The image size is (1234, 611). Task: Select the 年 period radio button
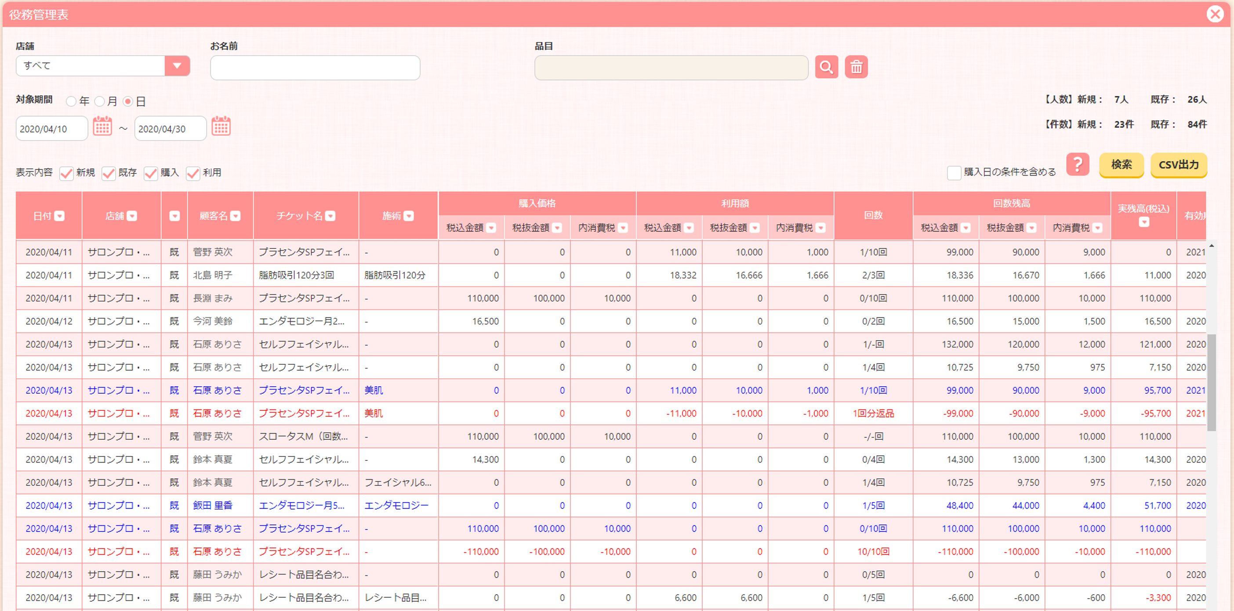click(71, 101)
